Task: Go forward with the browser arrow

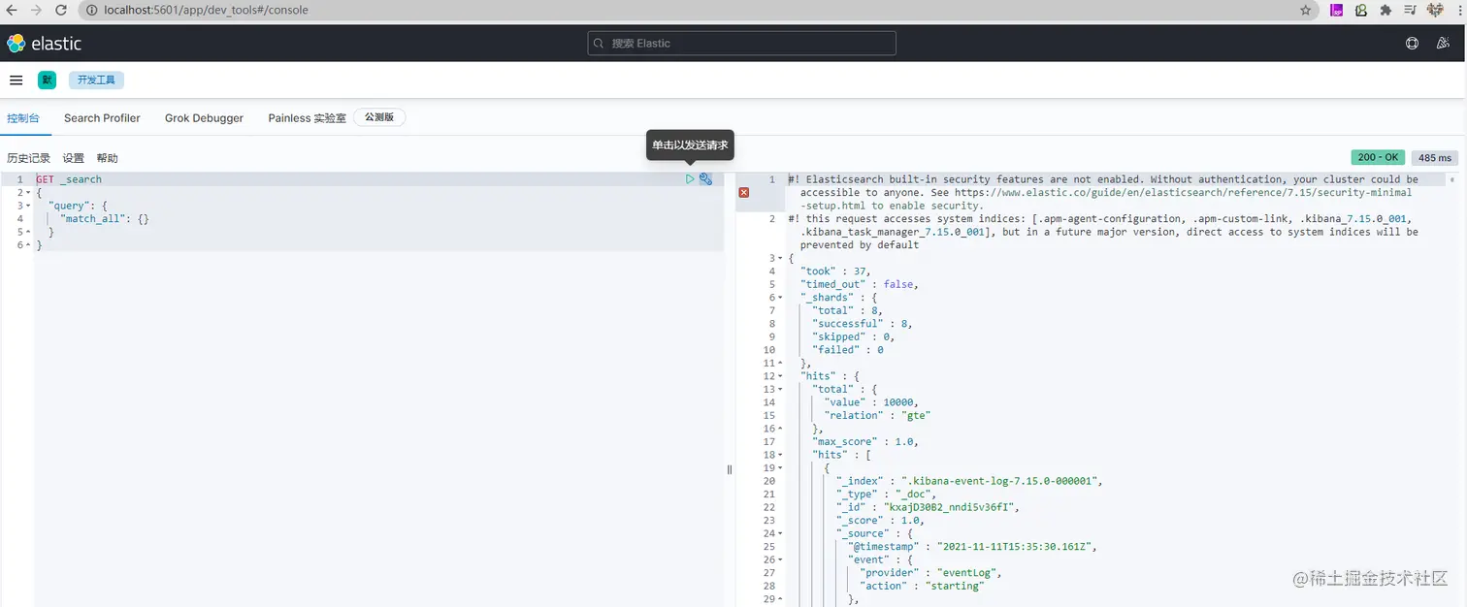Action: coord(36,10)
